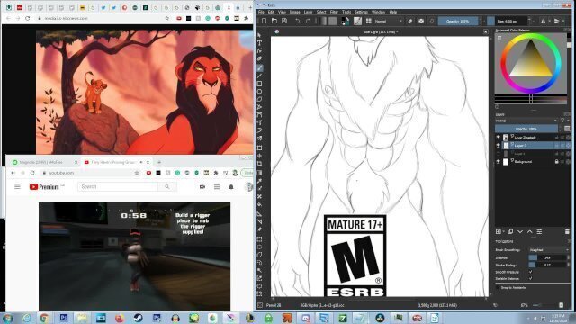Open the layer filter funnel dropdown

click(x=564, y=121)
